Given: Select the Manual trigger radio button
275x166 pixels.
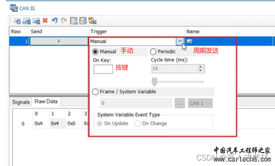Looking at the screenshot, I should (x=95, y=52).
